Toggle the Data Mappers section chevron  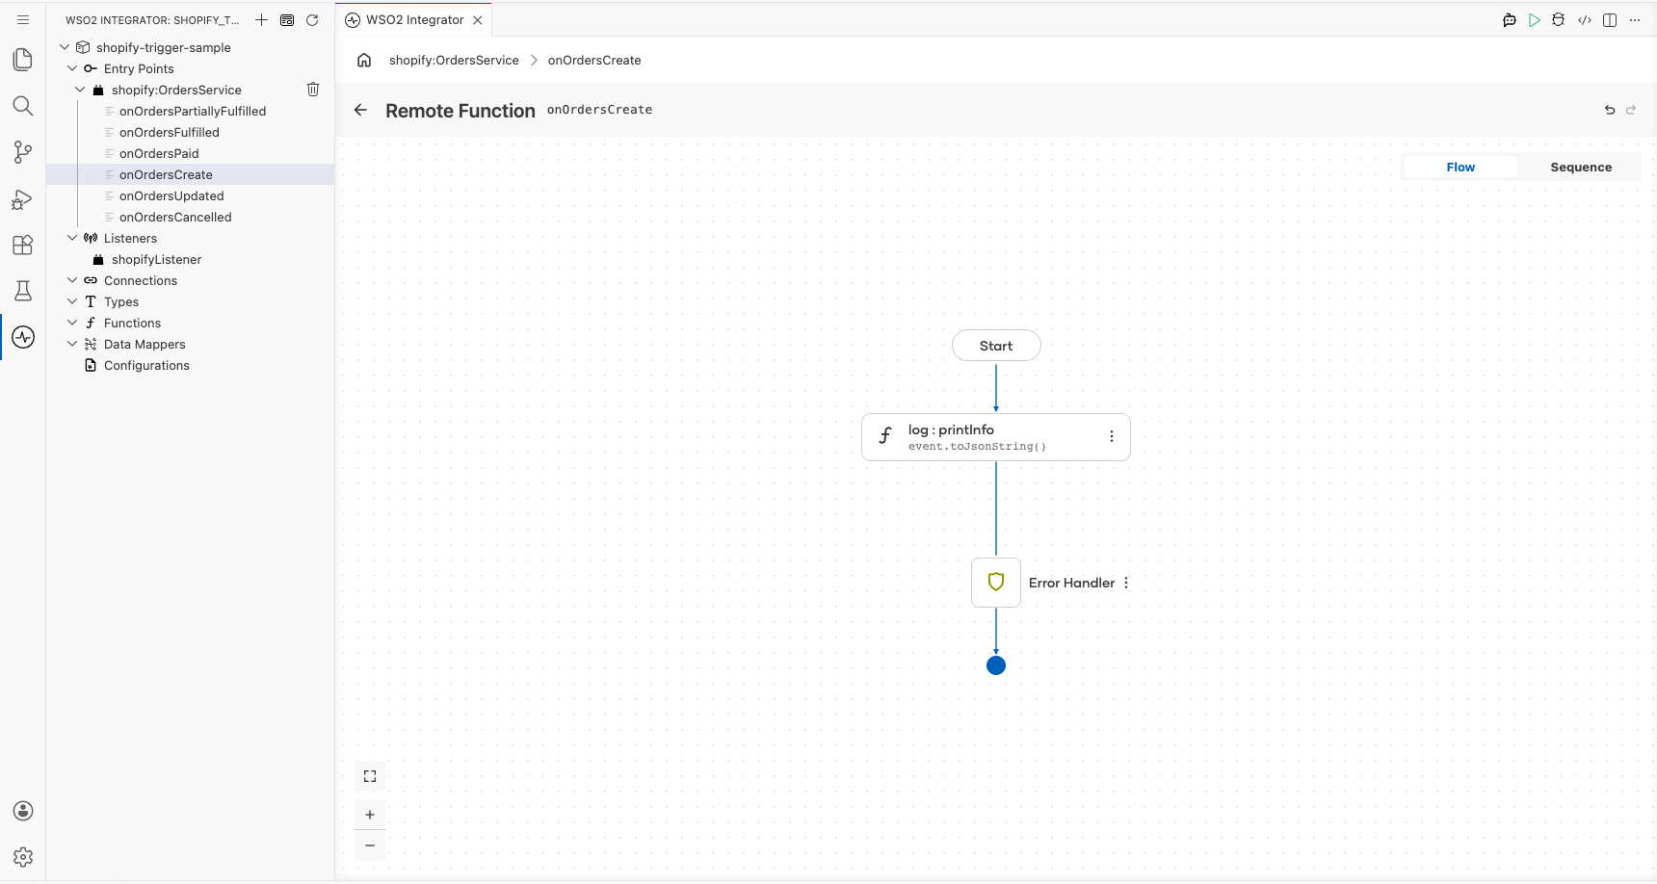pos(72,344)
